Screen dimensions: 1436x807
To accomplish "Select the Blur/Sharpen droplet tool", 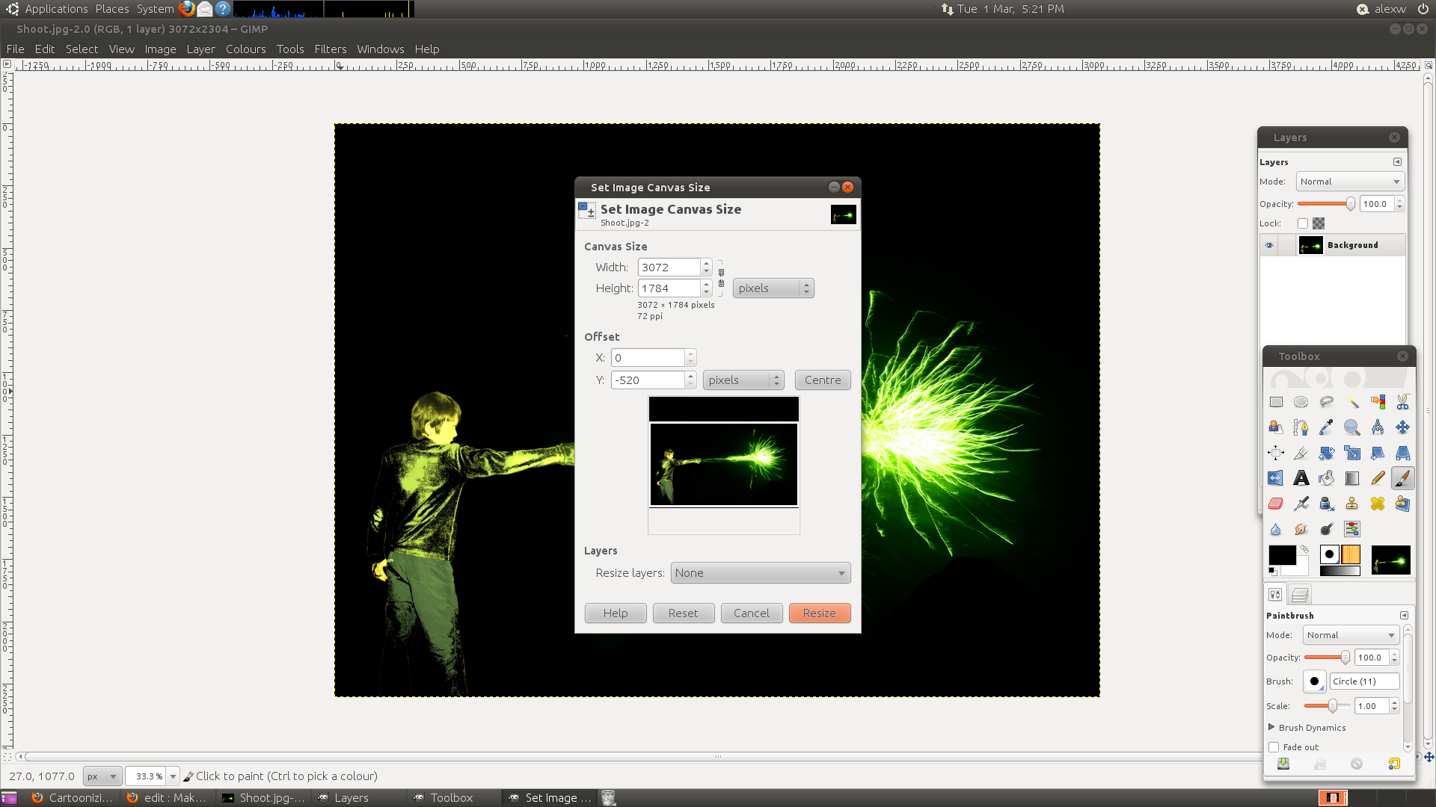I will (1276, 529).
